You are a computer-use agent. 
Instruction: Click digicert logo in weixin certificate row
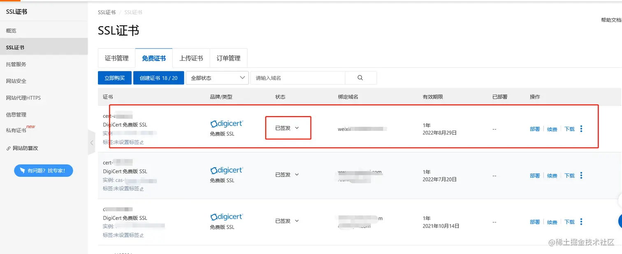(226, 124)
